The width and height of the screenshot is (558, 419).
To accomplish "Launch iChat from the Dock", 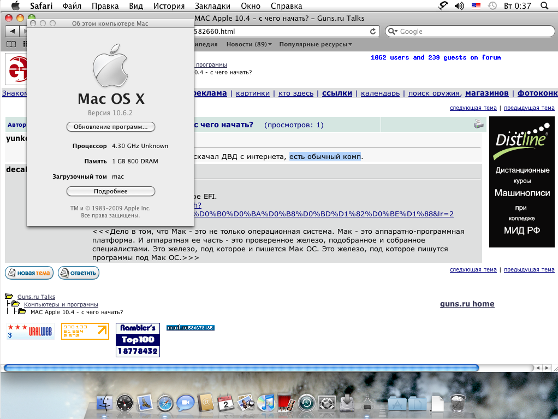I will click(x=185, y=403).
